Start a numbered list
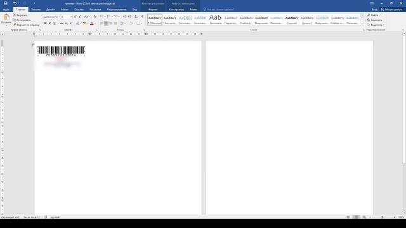 pos(108,17)
